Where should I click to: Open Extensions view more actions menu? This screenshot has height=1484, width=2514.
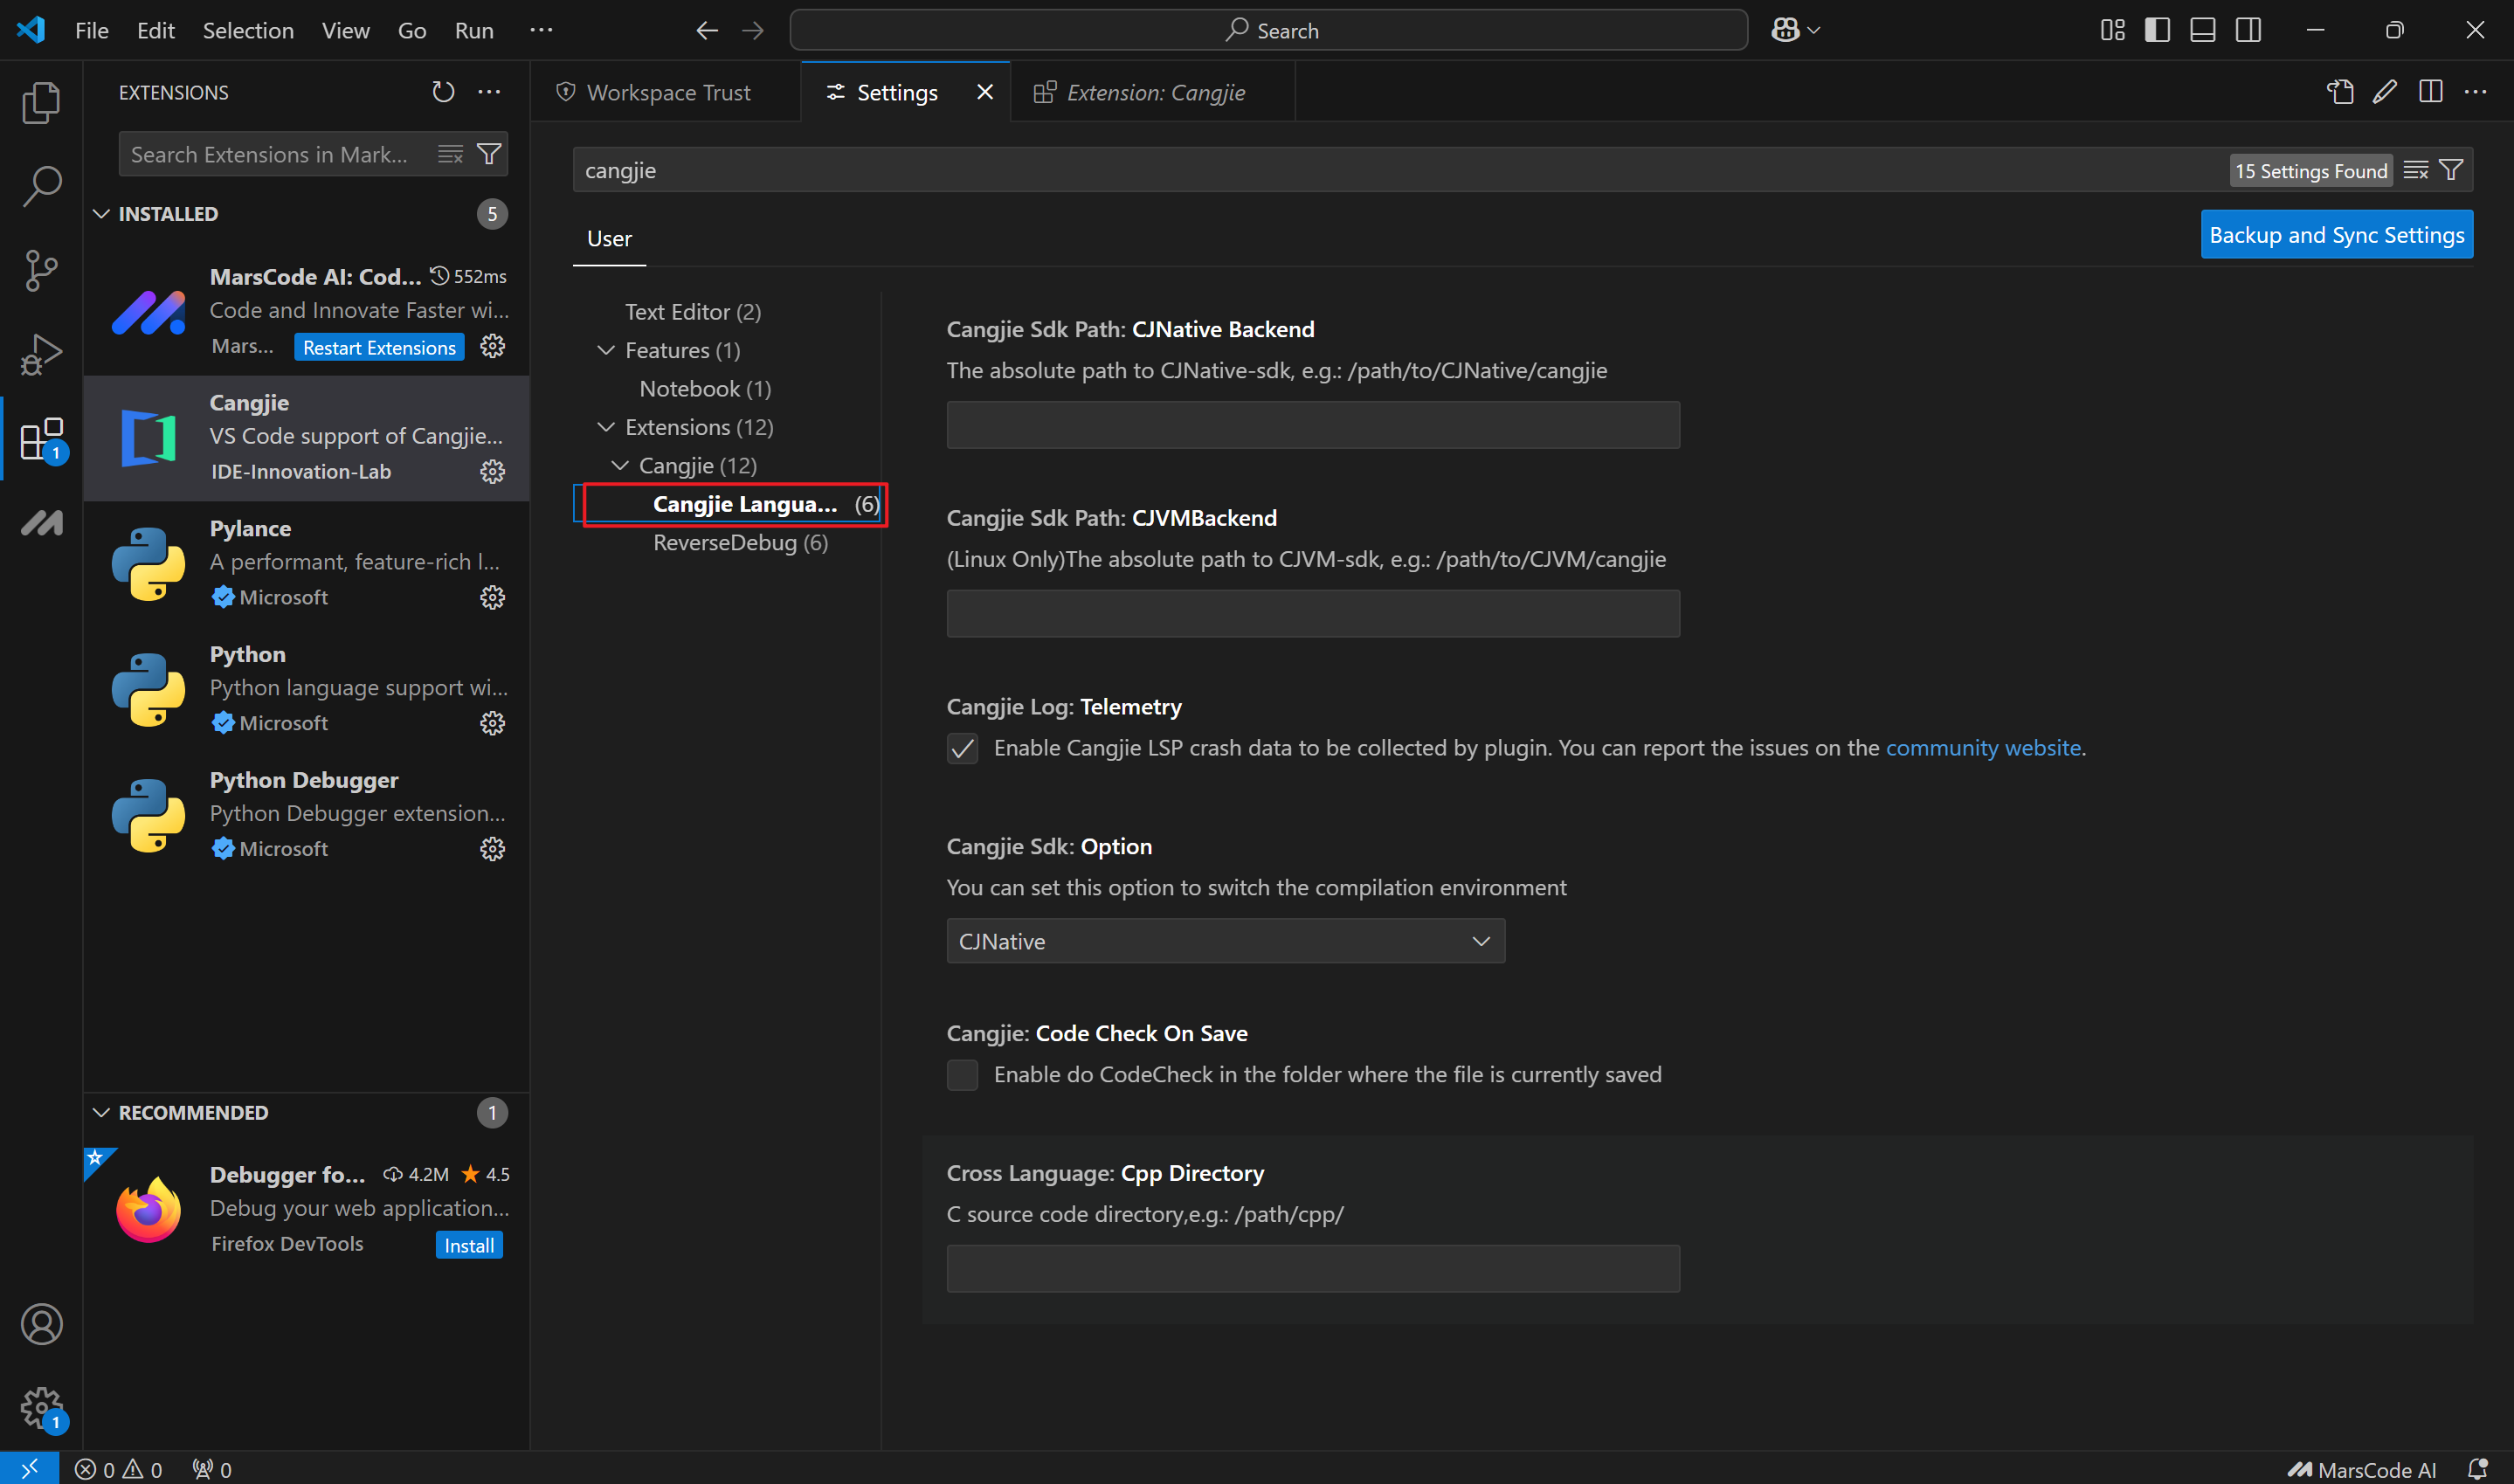(x=489, y=92)
